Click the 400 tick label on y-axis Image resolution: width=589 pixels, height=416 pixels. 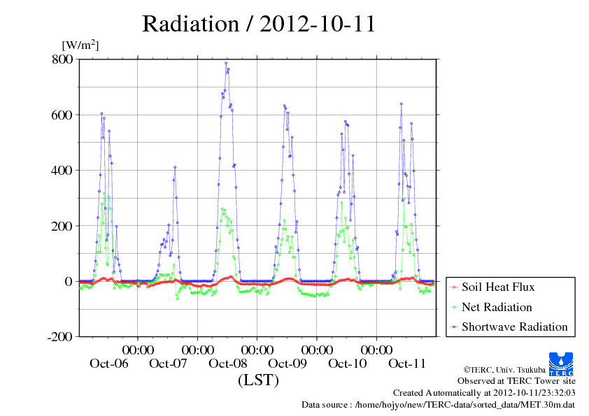62,170
